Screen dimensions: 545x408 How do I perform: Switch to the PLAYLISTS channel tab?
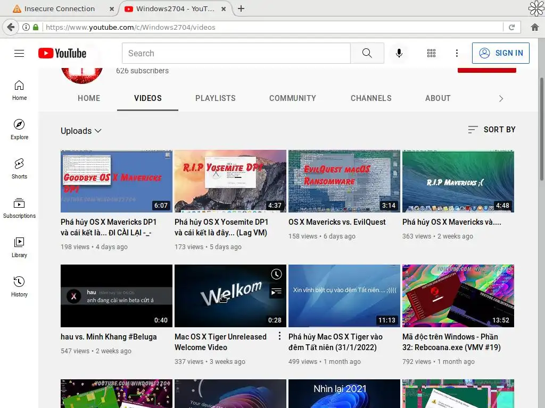(216, 98)
